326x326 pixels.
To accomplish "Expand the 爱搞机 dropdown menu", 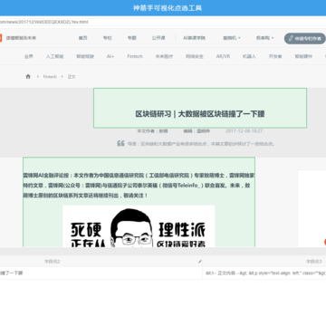I will pos(232,38).
